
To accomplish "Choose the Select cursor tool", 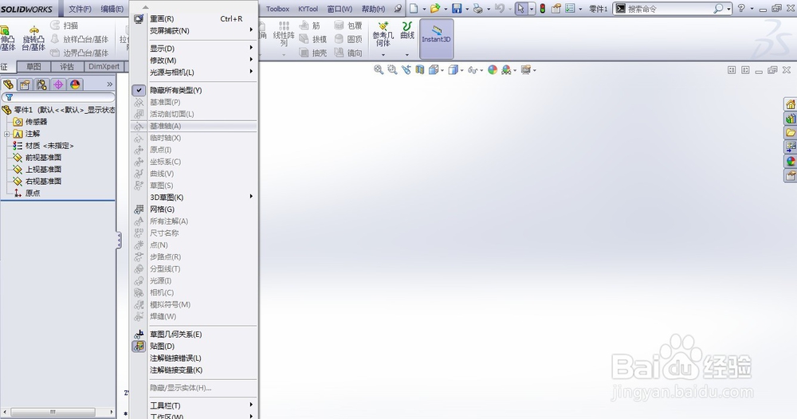I will coord(521,9).
